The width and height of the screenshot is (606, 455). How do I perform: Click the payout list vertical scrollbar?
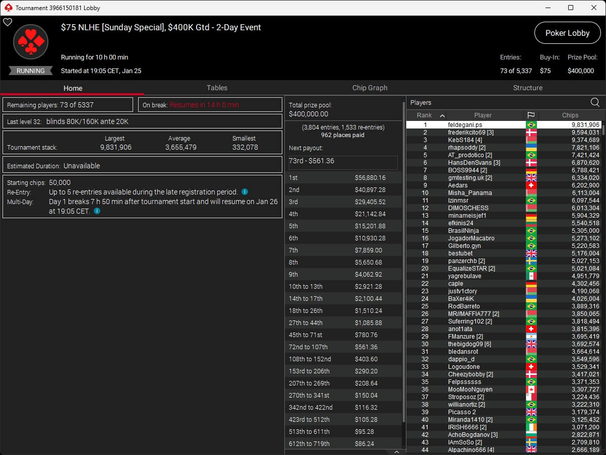403,252
